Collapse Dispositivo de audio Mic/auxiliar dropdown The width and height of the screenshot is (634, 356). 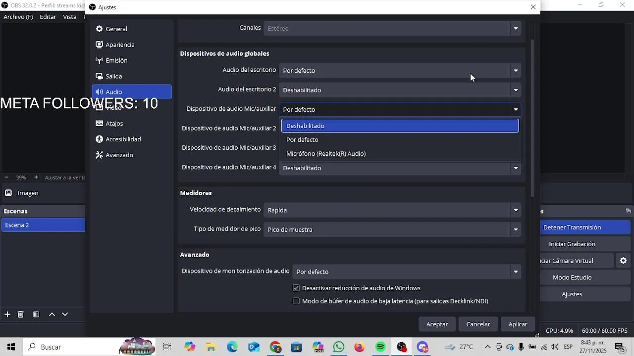click(400, 109)
